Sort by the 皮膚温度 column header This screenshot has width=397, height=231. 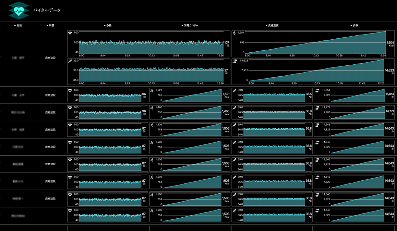pos(272,26)
